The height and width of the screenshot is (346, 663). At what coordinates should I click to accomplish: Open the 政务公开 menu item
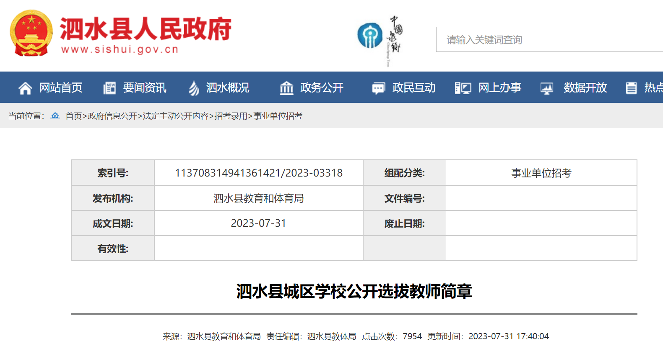click(x=322, y=88)
